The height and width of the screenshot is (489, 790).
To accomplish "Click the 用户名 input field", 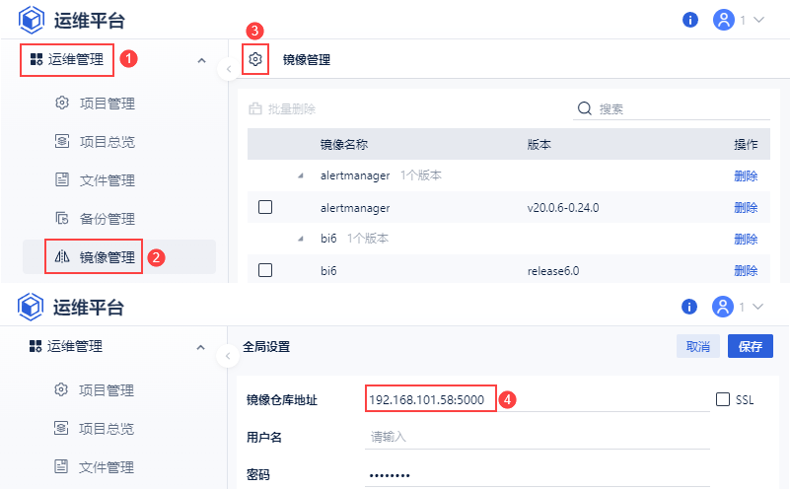I will pyautogui.click(x=538, y=437).
